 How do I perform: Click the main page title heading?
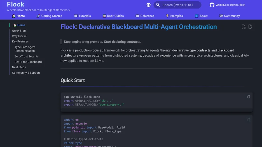tap(139, 27)
